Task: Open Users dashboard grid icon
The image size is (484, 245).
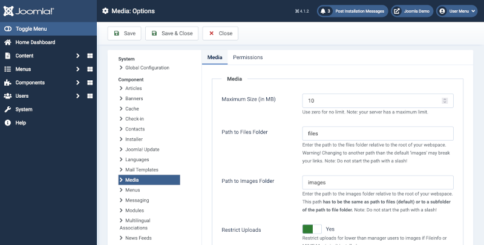Action: click(90, 96)
